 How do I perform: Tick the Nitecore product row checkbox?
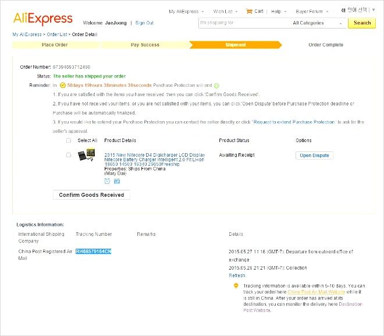click(69, 155)
